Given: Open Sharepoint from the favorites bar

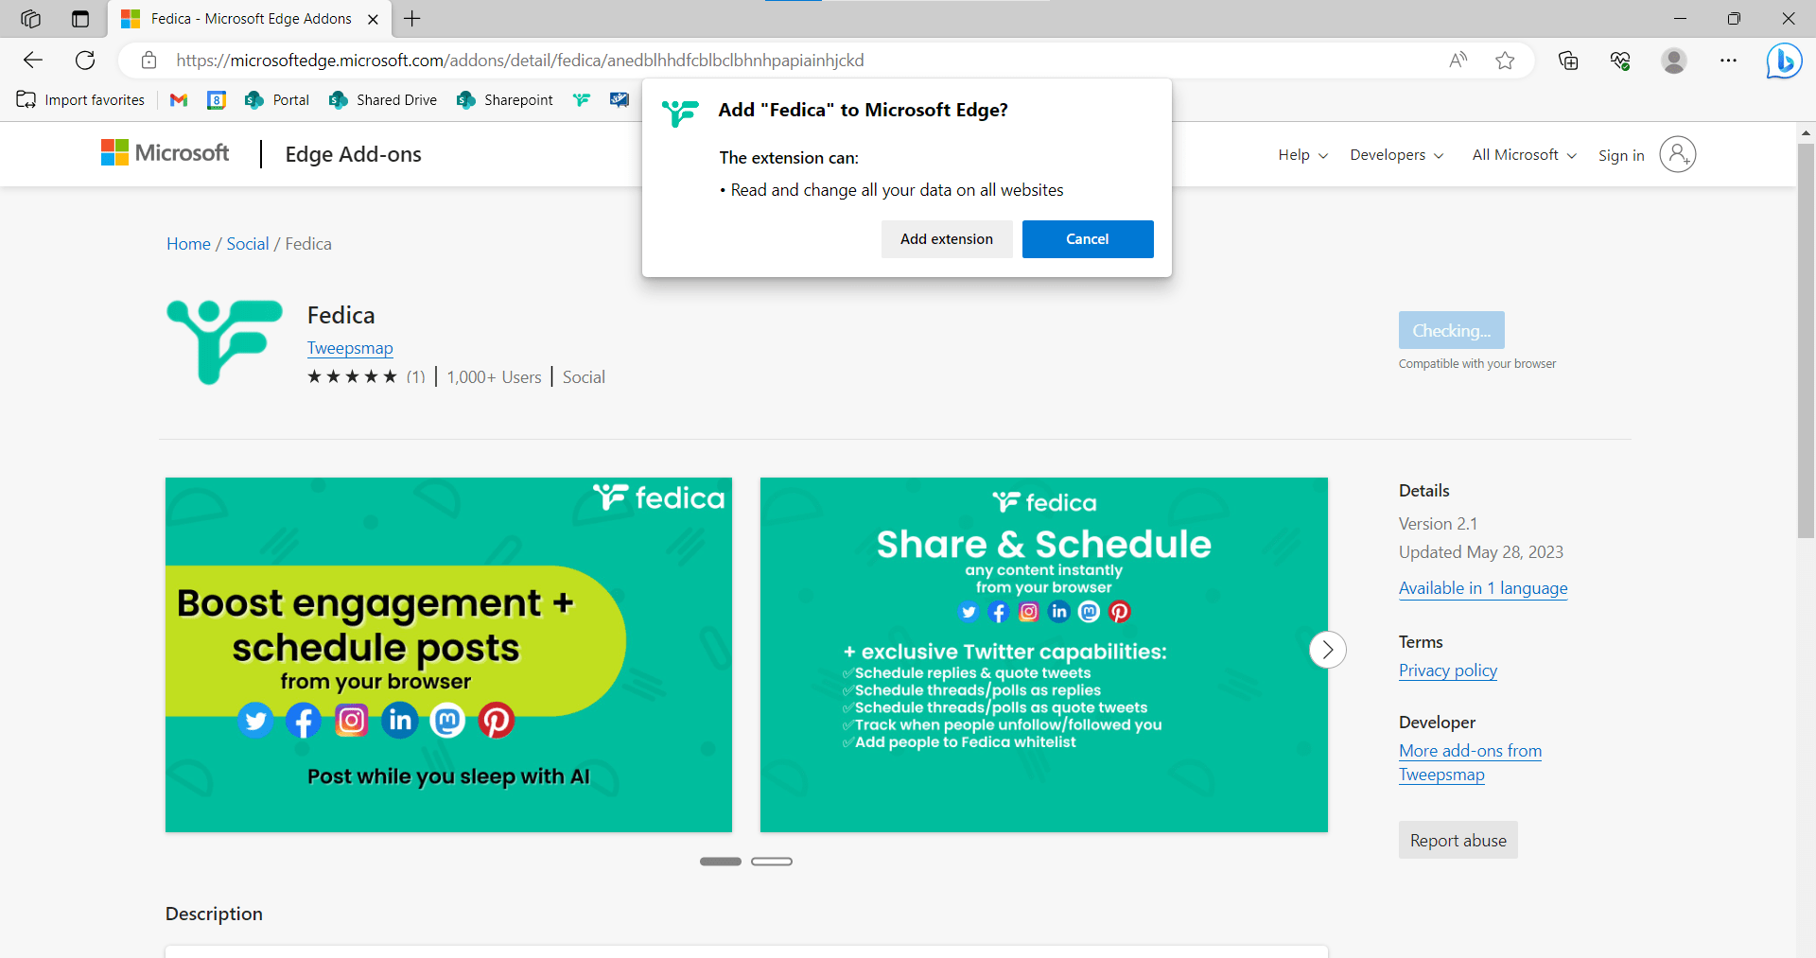Looking at the screenshot, I should pos(505,99).
